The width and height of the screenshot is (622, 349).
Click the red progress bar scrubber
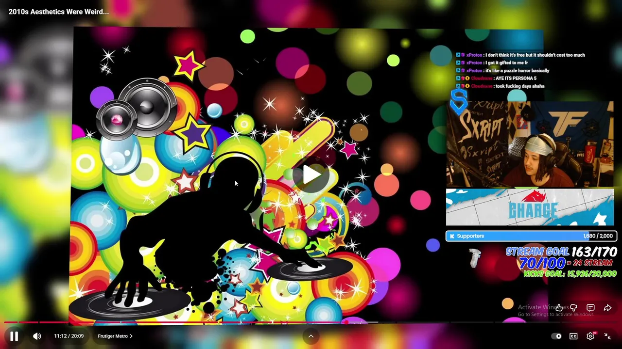pos(346,322)
